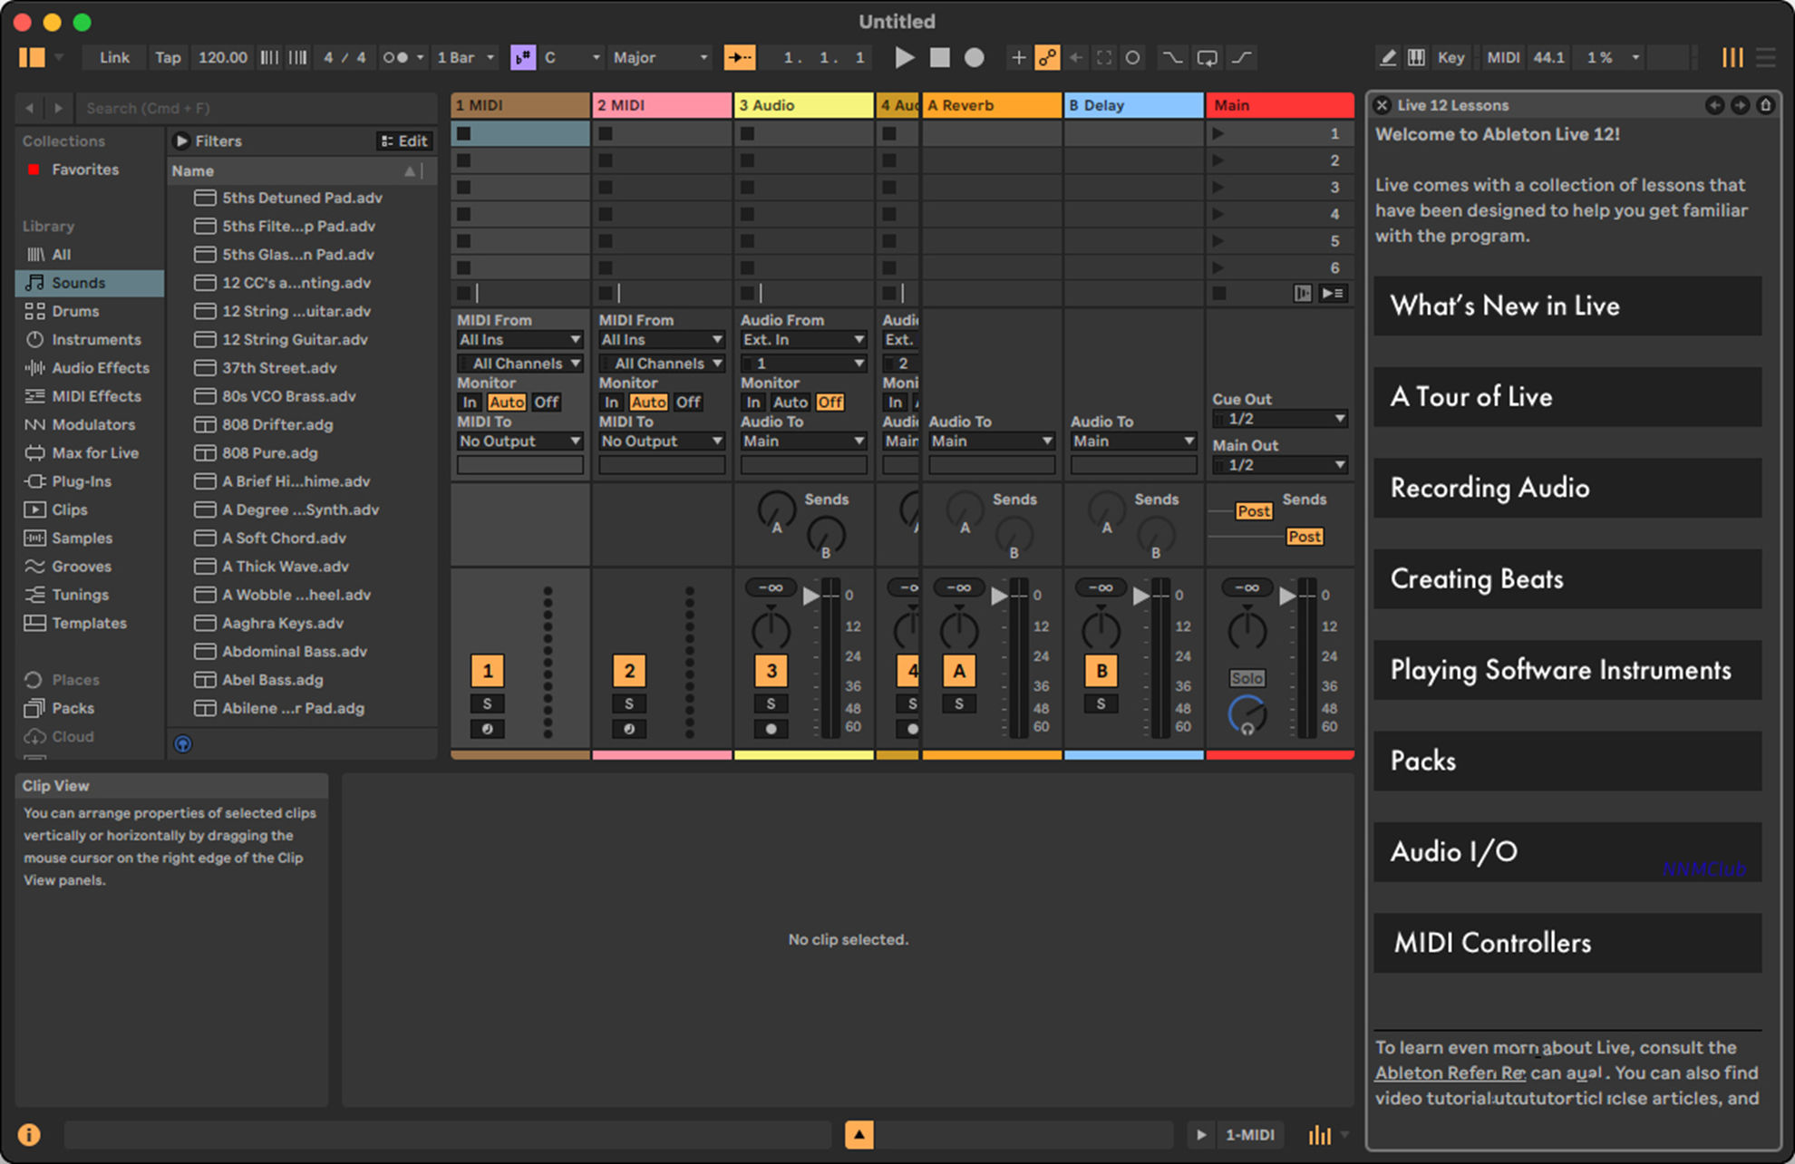Go to lessons home page icon
The image size is (1795, 1164).
click(1766, 105)
